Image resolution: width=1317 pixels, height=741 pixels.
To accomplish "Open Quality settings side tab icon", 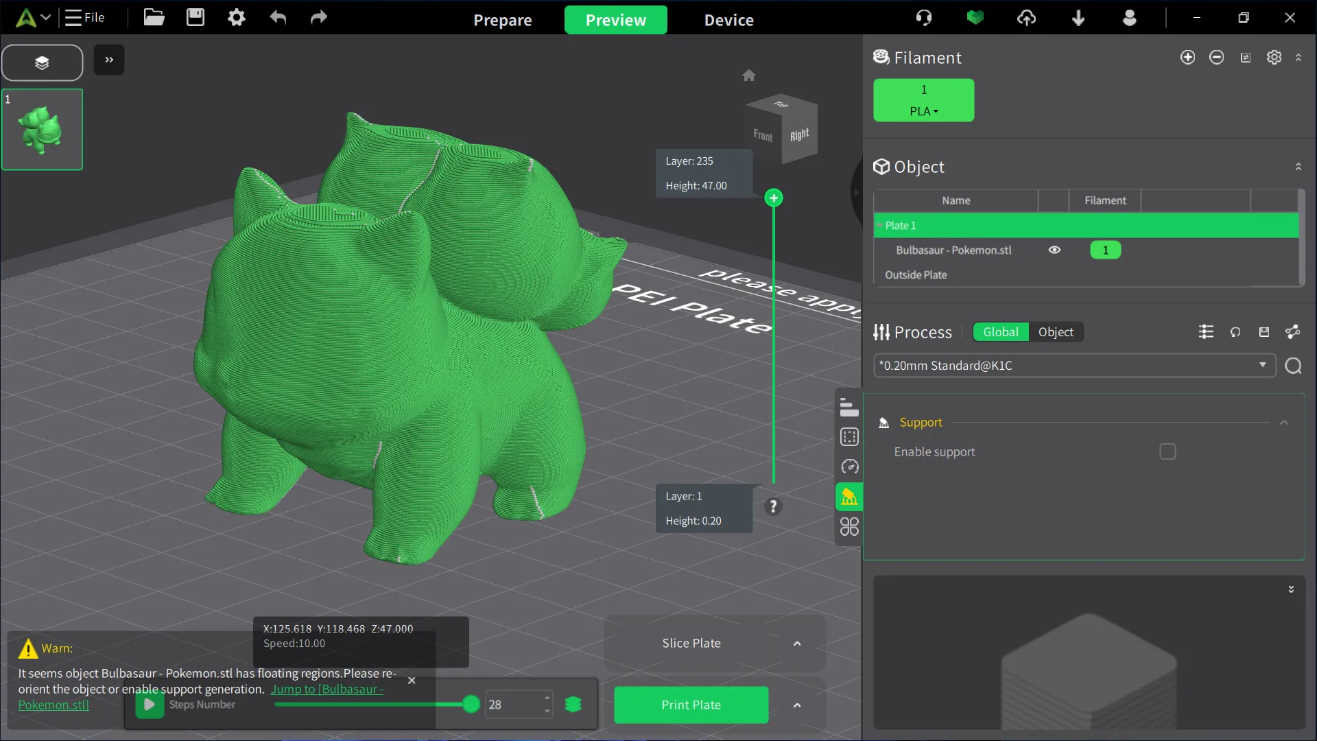I will (x=849, y=407).
